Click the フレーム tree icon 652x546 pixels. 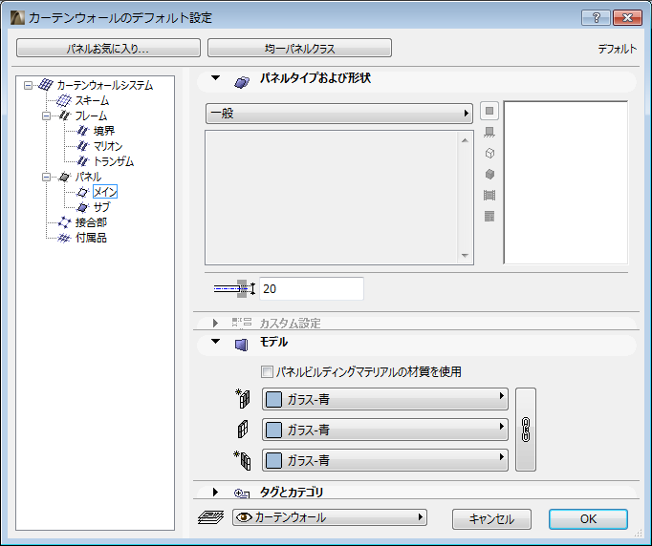click(x=64, y=115)
